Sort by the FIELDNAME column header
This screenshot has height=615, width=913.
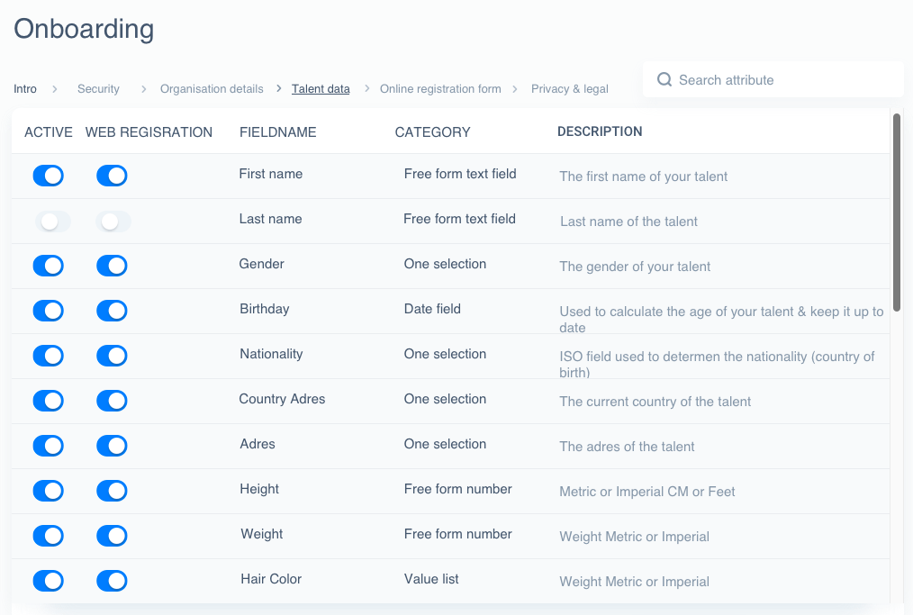[277, 132]
